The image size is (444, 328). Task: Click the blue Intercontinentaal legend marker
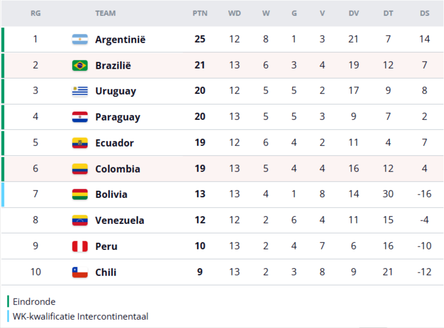click(x=9, y=316)
